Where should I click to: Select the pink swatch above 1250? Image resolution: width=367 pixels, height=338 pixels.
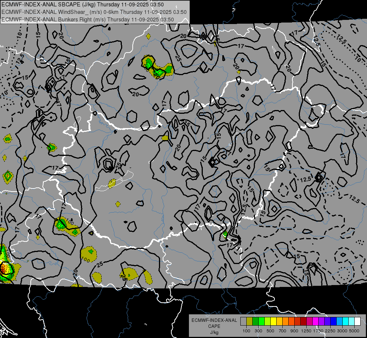coord(309,321)
